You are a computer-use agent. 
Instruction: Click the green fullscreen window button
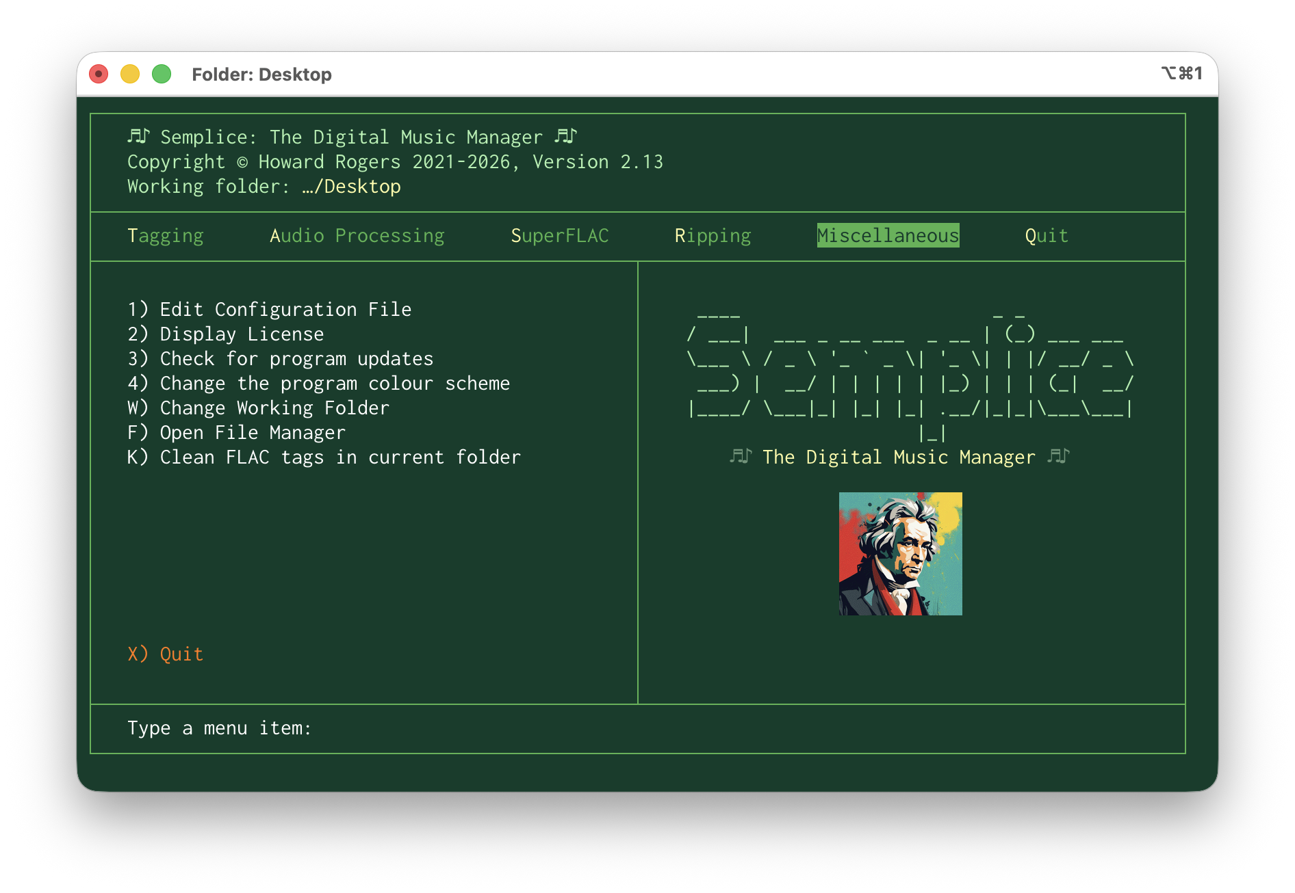click(x=162, y=74)
